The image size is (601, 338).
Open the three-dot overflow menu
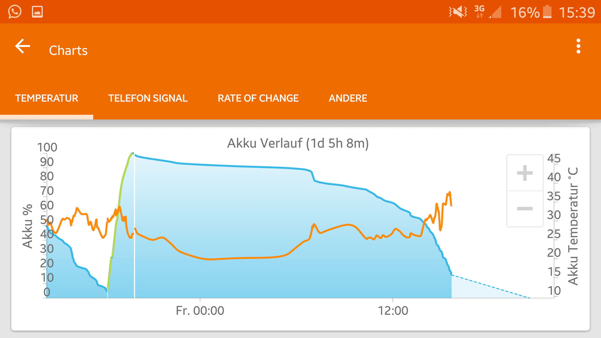pos(578,46)
